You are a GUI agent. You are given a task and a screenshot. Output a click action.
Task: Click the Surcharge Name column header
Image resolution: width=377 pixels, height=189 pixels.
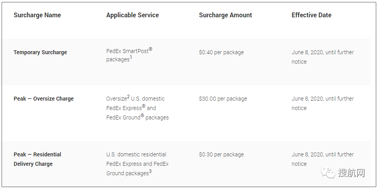tap(37, 15)
